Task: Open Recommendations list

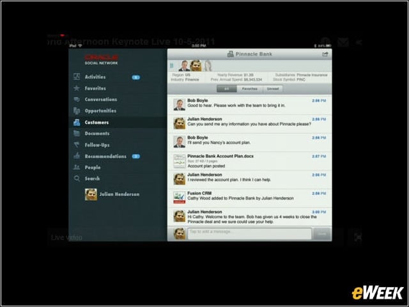Action: click(x=105, y=156)
